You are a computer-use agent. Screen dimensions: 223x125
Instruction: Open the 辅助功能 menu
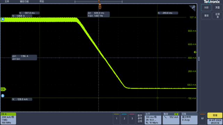[x=24, y=1]
